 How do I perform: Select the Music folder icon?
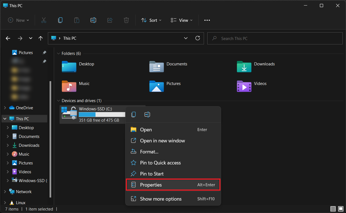(x=69, y=86)
